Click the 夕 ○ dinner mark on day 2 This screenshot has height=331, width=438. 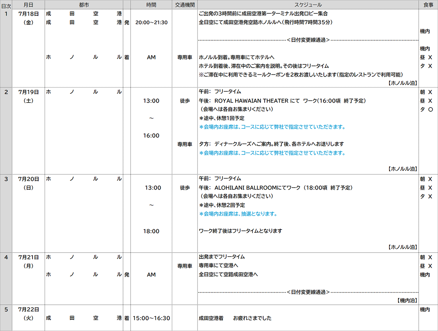(x=426, y=109)
